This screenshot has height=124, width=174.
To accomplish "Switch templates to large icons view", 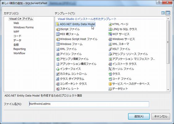I will (x=163, y=13).
